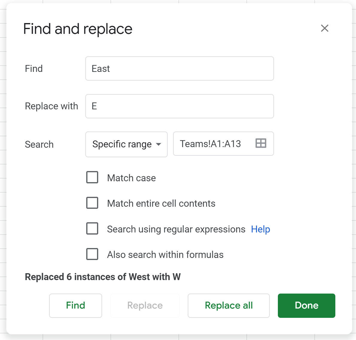Screen dimensions: 356x340
Task: Edit the Find text field containing East
Action: pyautogui.click(x=179, y=68)
